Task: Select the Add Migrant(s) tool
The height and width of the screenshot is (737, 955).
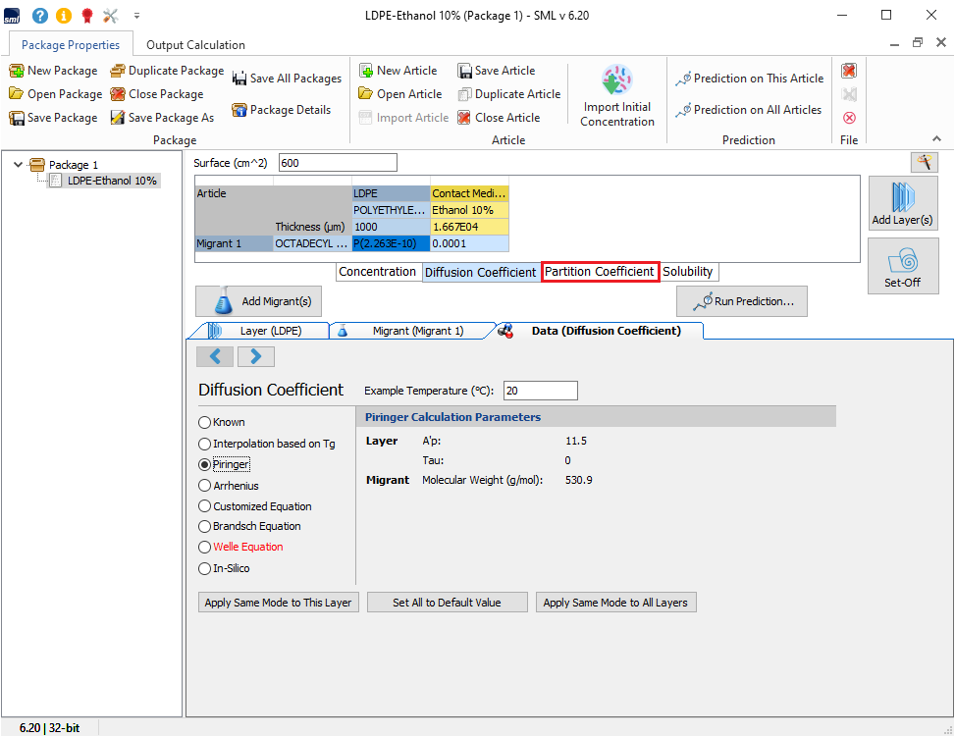Action: tap(258, 301)
